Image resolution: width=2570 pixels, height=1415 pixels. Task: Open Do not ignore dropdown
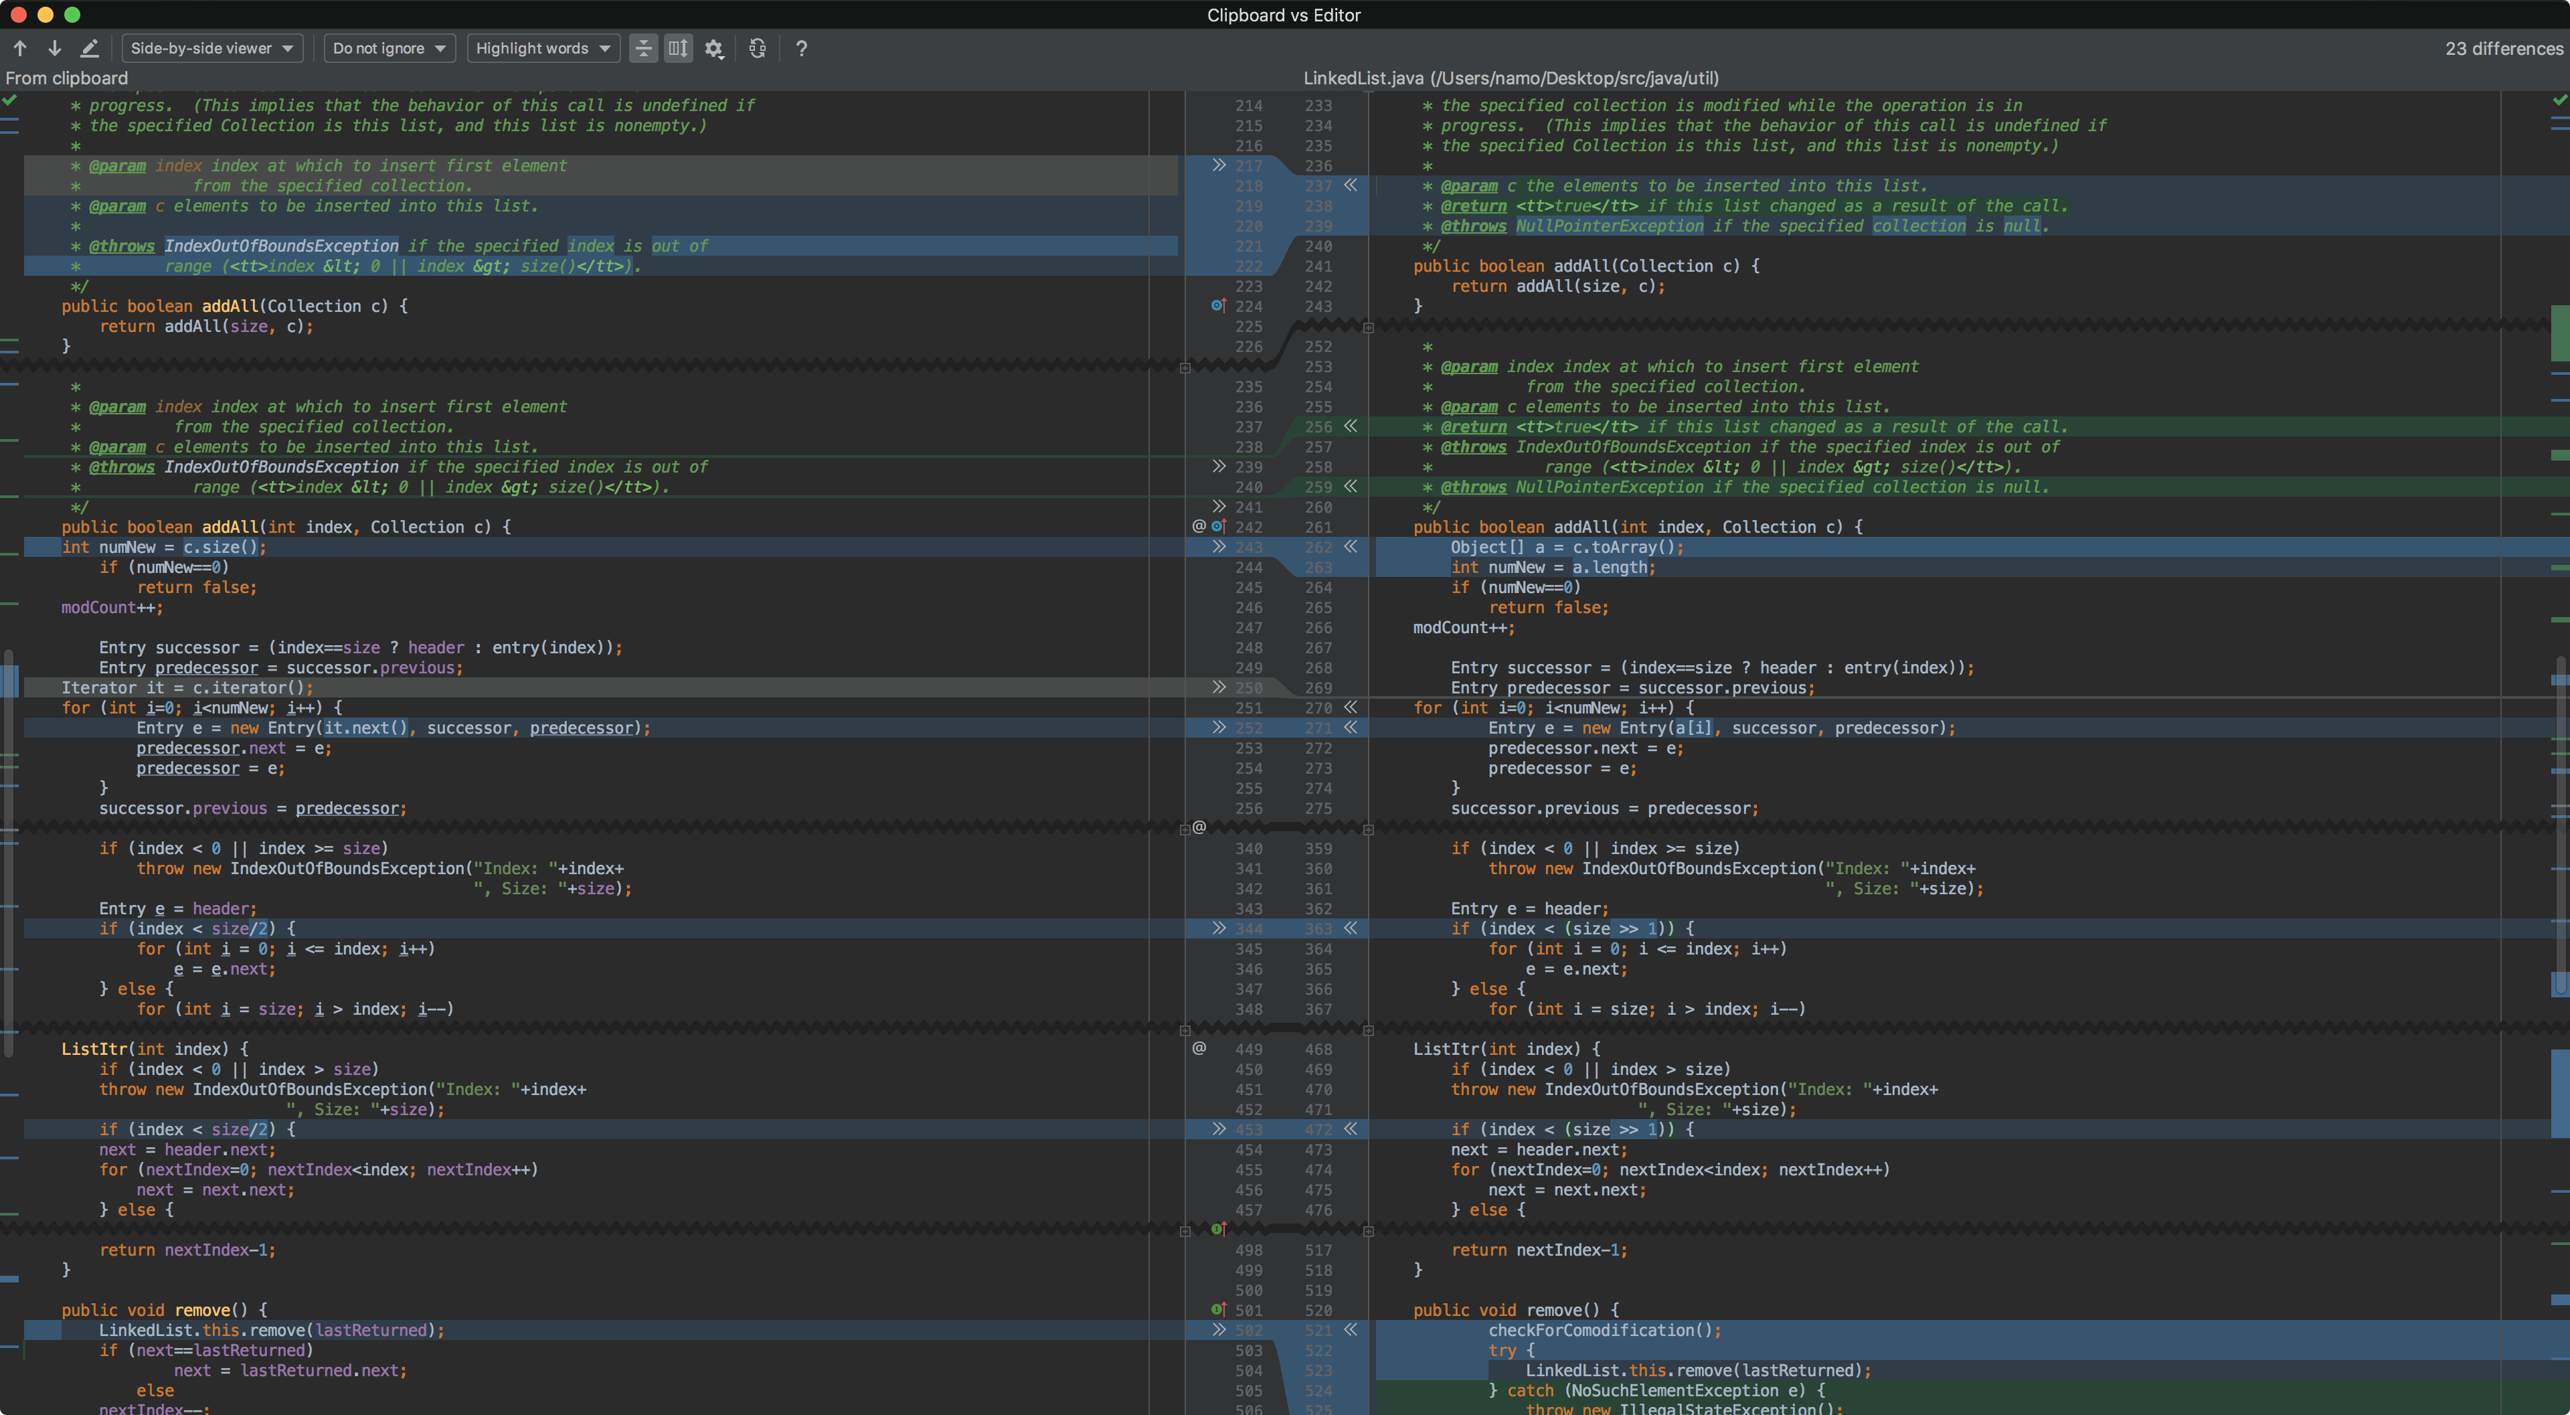389,48
